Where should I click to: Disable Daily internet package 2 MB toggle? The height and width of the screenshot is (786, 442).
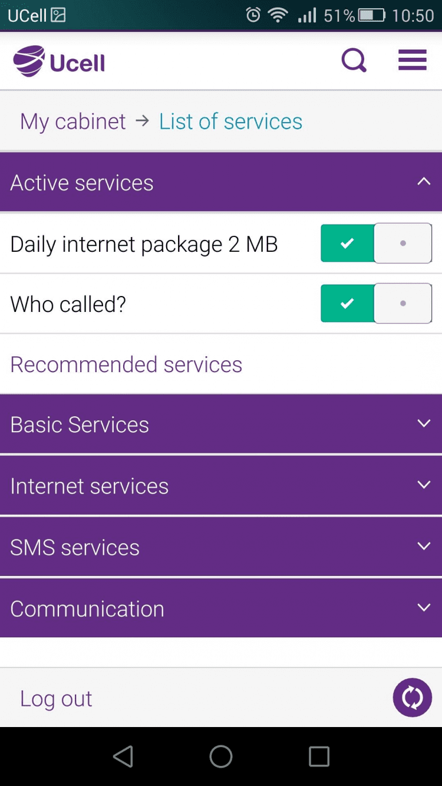point(376,243)
